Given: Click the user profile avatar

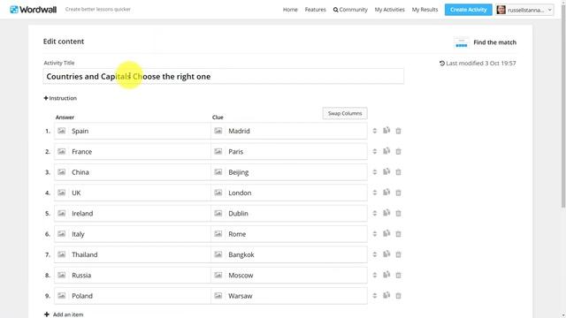Looking at the screenshot, I should coord(501,10).
